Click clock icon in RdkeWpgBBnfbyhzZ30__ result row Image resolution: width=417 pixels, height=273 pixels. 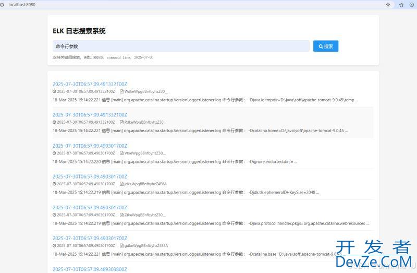coord(54,122)
